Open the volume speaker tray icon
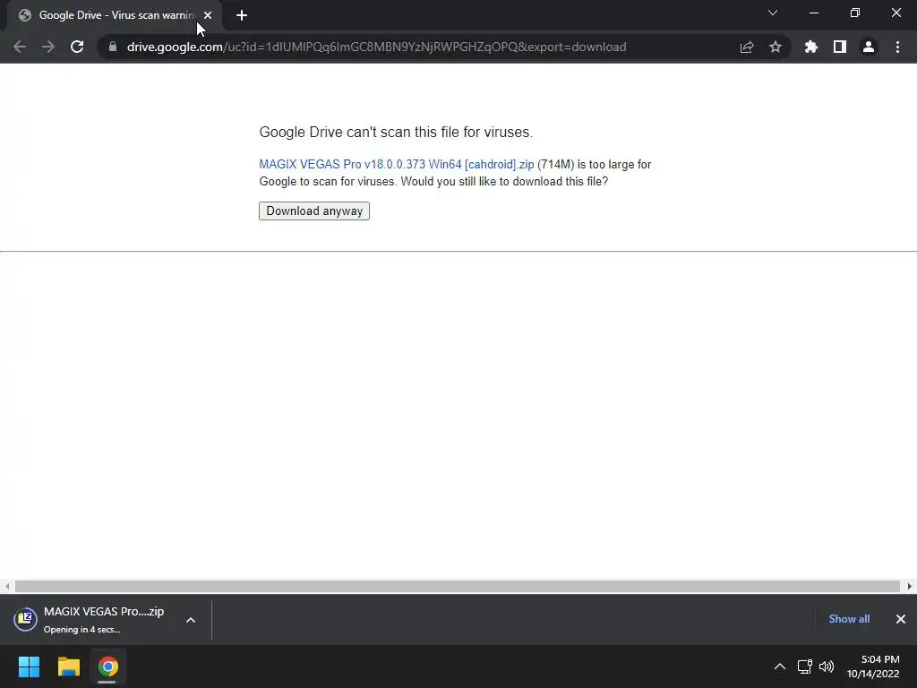The image size is (917, 688). pos(827,666)
